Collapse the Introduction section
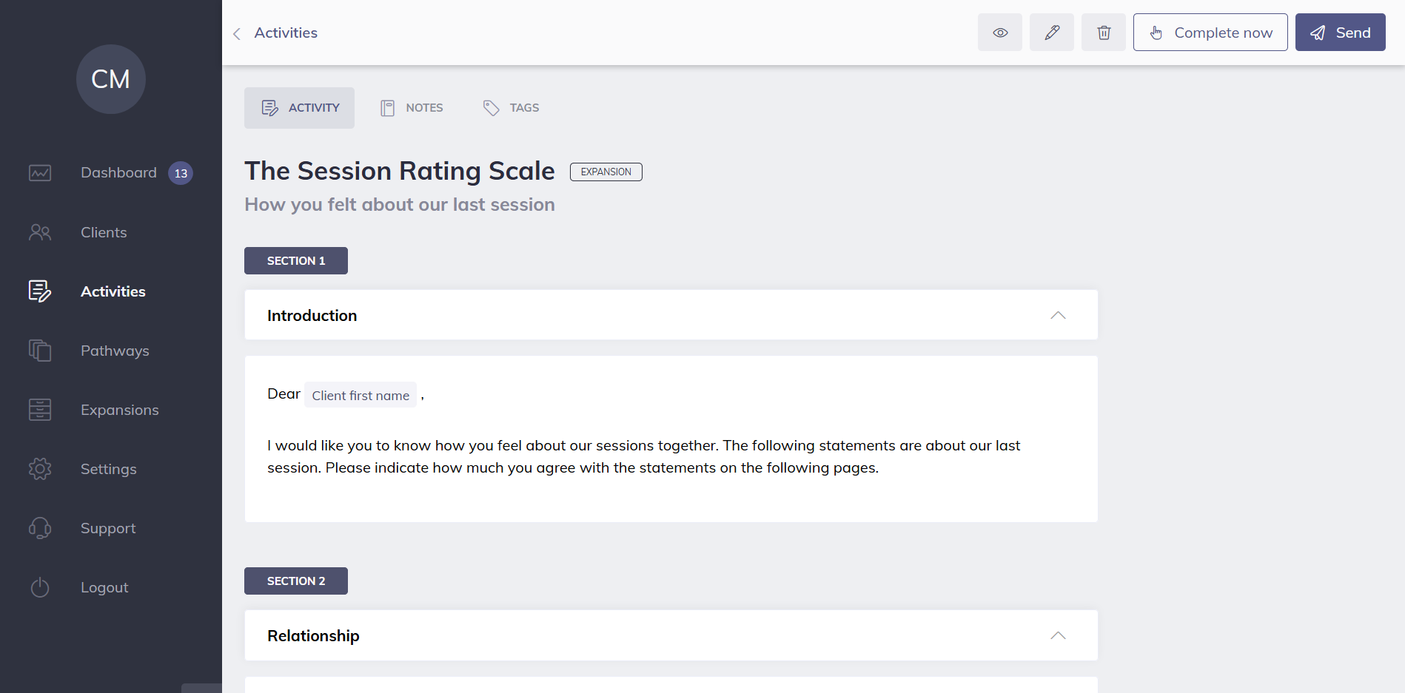The image size is (1405, 693). pos(1058,315)
